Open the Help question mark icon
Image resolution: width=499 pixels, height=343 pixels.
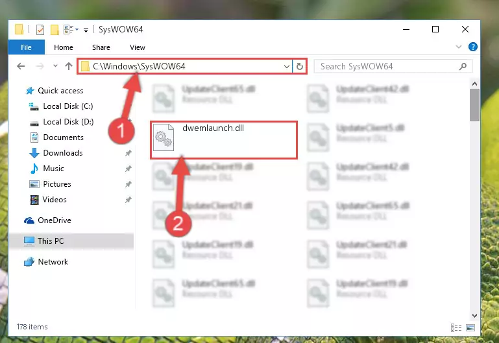473,47
